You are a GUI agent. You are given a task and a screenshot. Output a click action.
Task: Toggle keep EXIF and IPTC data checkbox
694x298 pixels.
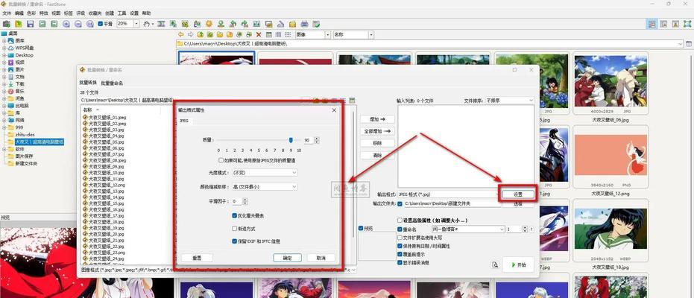[235, 241]
